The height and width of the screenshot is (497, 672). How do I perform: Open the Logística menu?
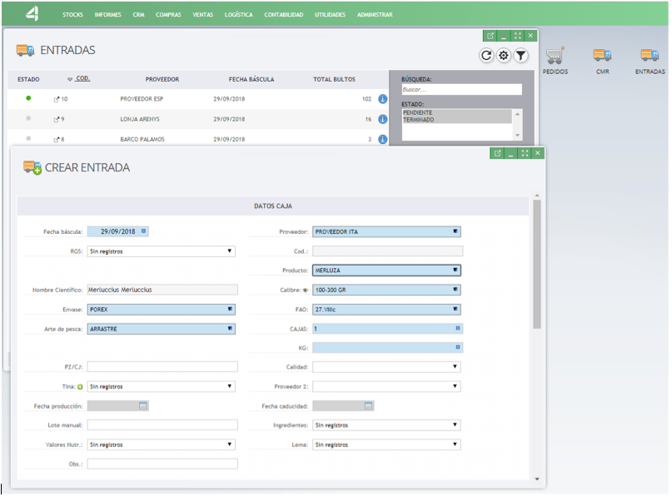238,15
